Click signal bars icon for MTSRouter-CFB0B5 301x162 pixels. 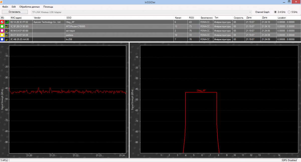7,26
